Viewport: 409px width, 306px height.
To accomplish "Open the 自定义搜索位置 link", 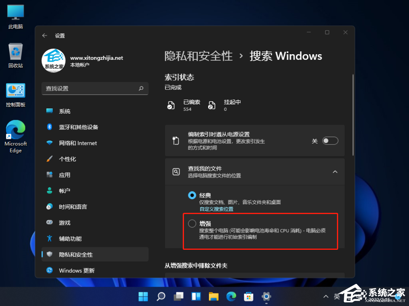I will pyautogui.click(x=216, y=209).
